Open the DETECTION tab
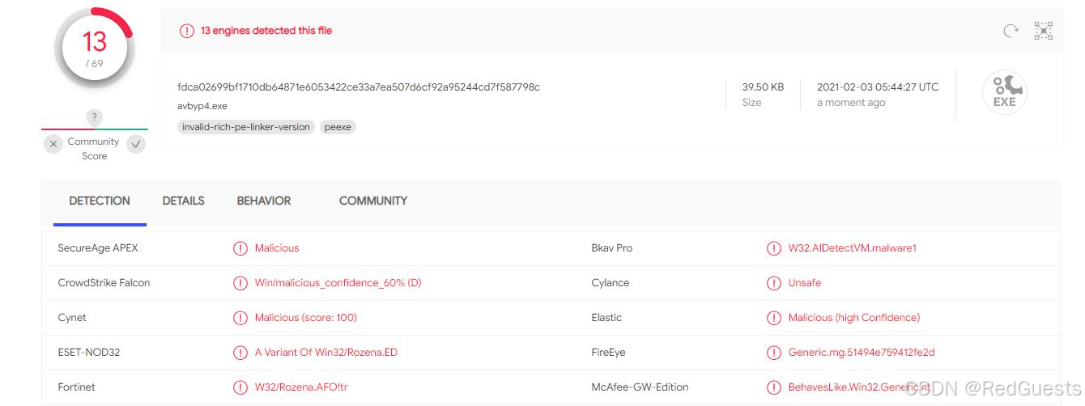 [100, 201]
